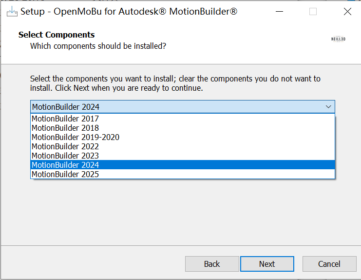Click the highlighted MotionBuilder 2024 list entry

tap(65, 165)
